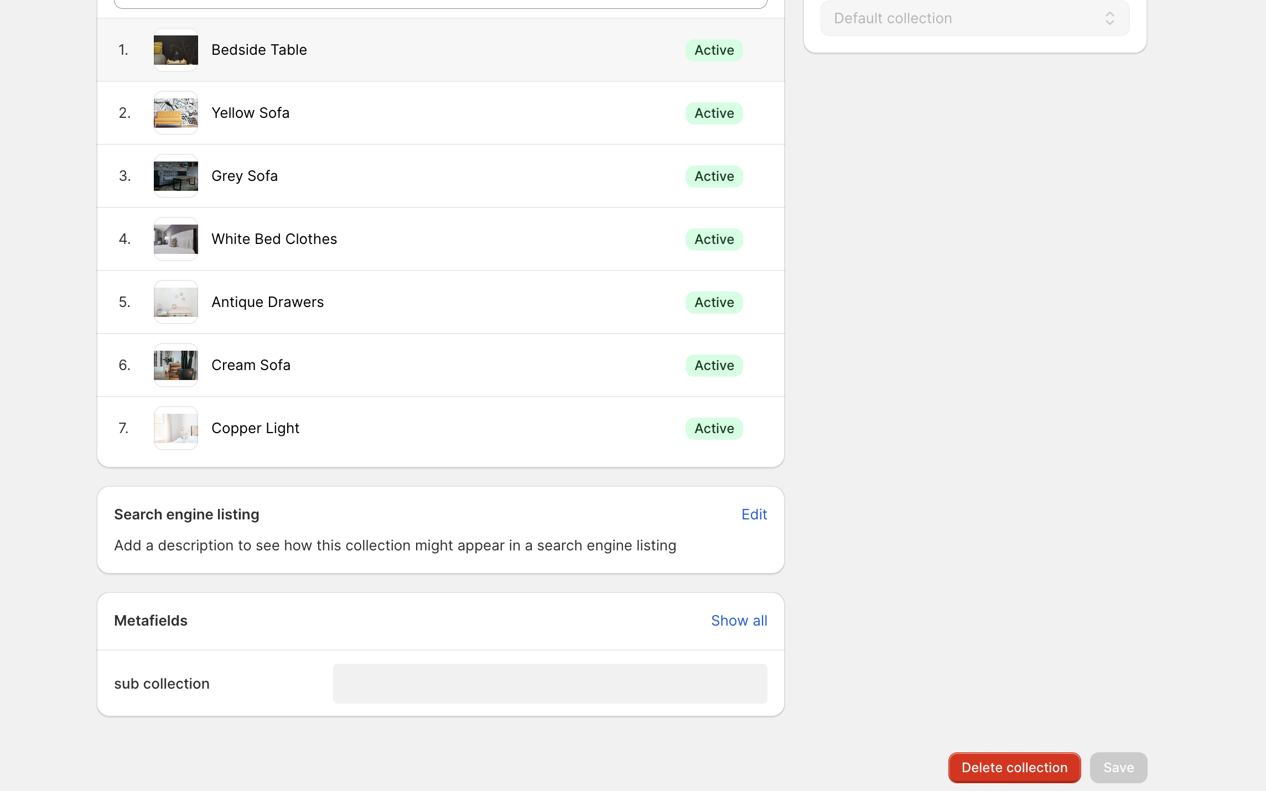
Task: Click the Yellow Sofa product thumbnail
Action: click(x=175, y=113)
